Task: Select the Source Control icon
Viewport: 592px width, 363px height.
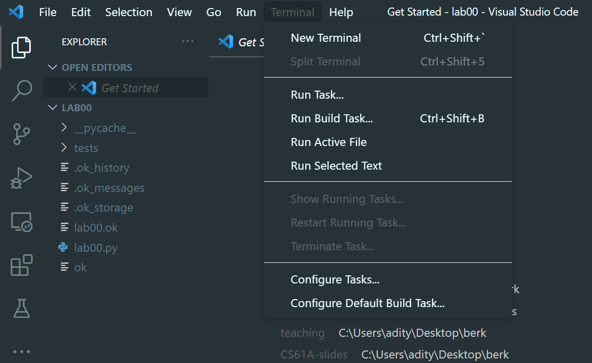Action: (x=21, y=134)
